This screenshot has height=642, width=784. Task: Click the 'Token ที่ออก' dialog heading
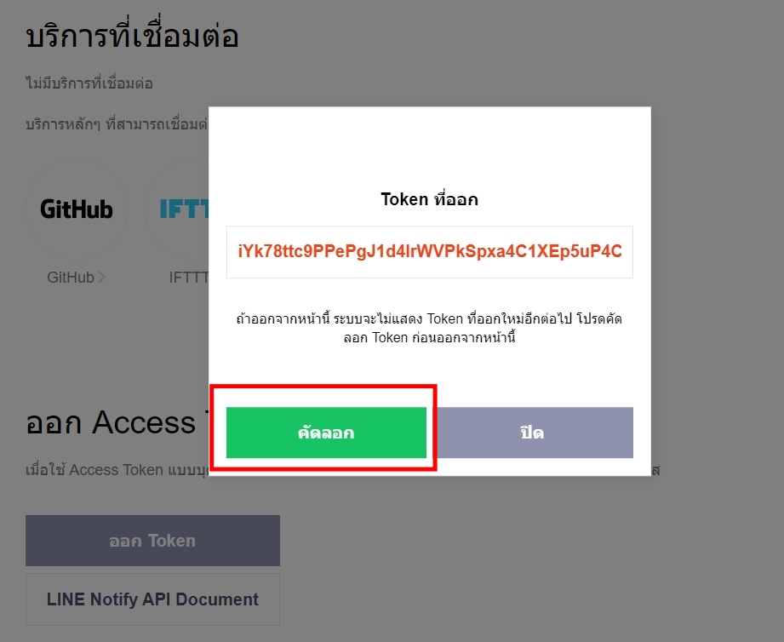click(x=430, y=199)
